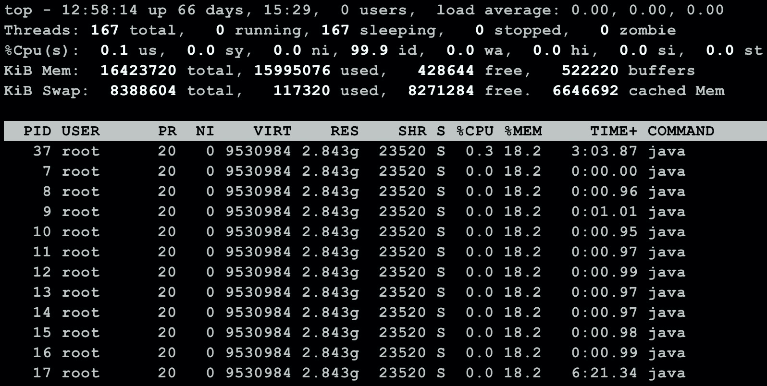
Task: Click the buffers value 522220
Action: [x=590, y=71]
